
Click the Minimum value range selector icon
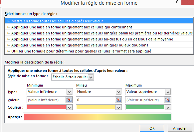pos(69,100)
